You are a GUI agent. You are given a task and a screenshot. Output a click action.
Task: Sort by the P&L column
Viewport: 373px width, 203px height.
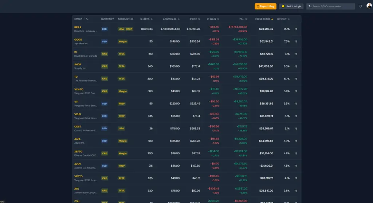tap(243, 19)
